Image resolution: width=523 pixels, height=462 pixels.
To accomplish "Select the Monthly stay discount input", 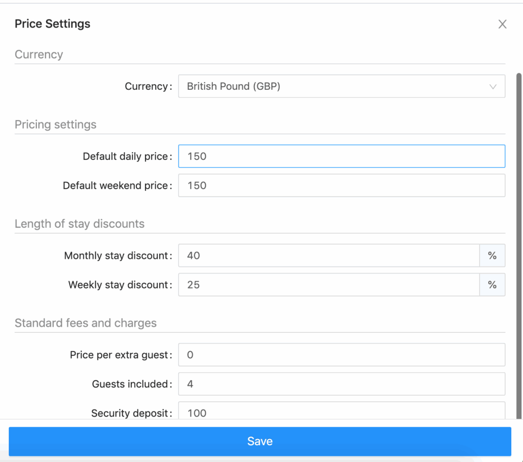I will [x=328, y=255].
